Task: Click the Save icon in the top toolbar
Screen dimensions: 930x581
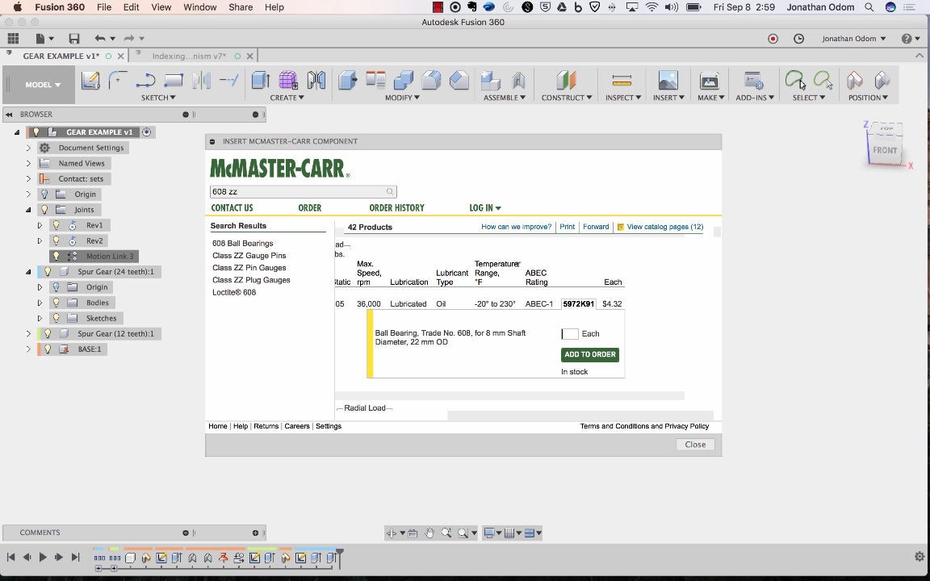Action: [x=74, y=39]
